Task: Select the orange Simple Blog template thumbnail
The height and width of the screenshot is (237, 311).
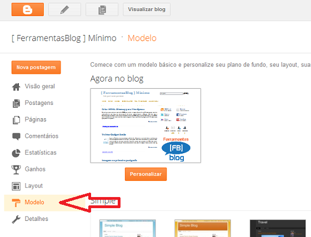Action: (x=203, y=228)
